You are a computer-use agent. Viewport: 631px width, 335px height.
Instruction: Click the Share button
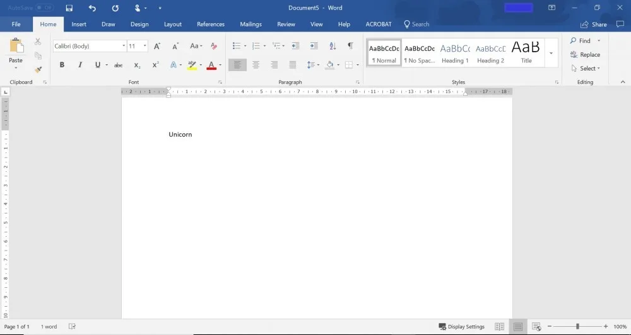[594, 25]
